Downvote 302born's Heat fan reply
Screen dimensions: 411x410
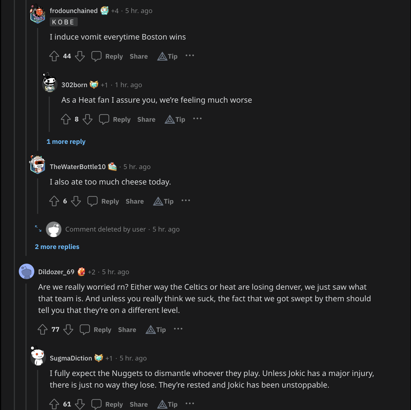[88, 119]
